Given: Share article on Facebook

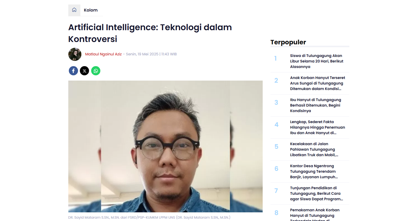Looking at the screenshot, I should coord(73,71).
